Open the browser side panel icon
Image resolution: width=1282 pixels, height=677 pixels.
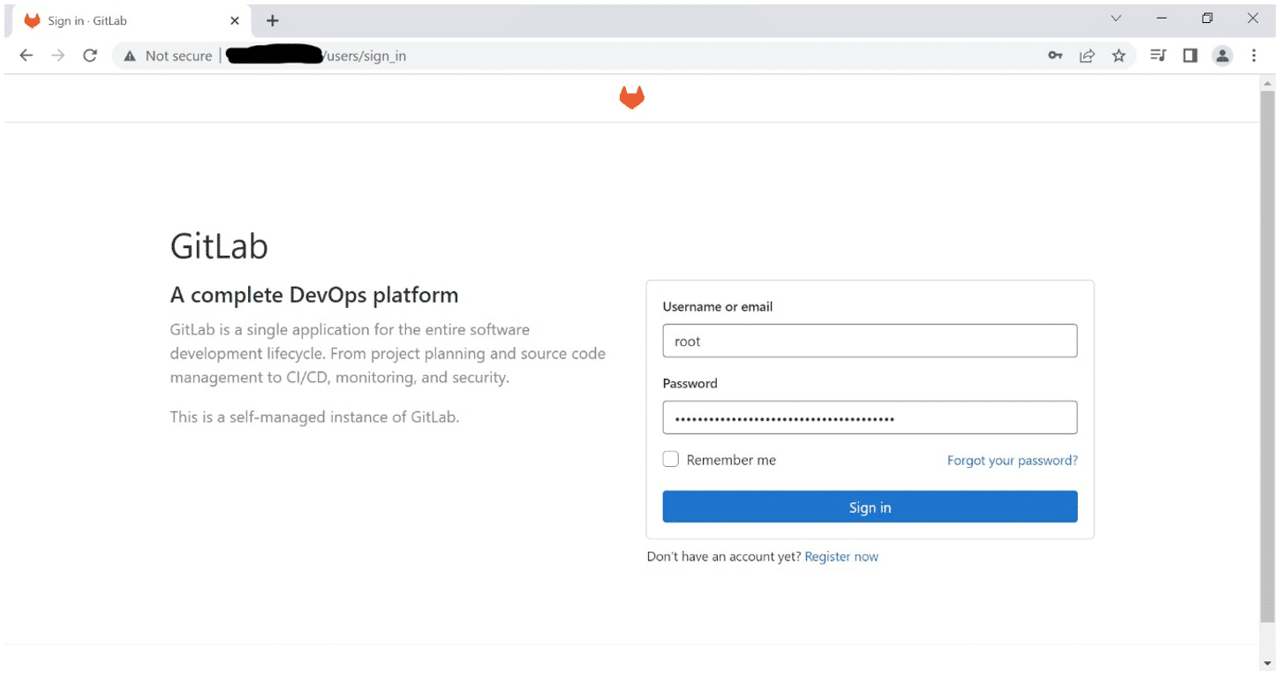1189,55
